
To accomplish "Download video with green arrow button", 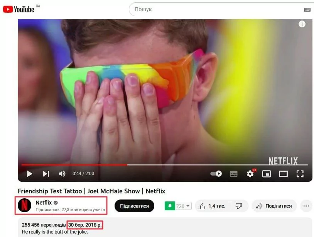I will click(x=170, y=206).
